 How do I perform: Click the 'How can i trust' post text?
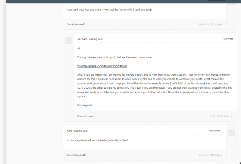(109, 10)
